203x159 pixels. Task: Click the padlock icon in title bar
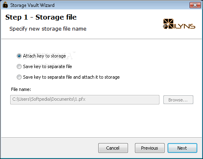coord(5,5)
